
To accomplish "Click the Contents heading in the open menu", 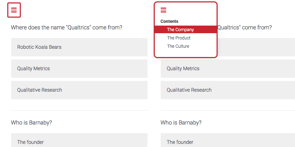I will [169, 21].
